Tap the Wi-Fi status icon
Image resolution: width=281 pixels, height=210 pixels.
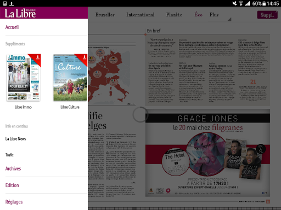pyautogui.click(x=241, y=3)
